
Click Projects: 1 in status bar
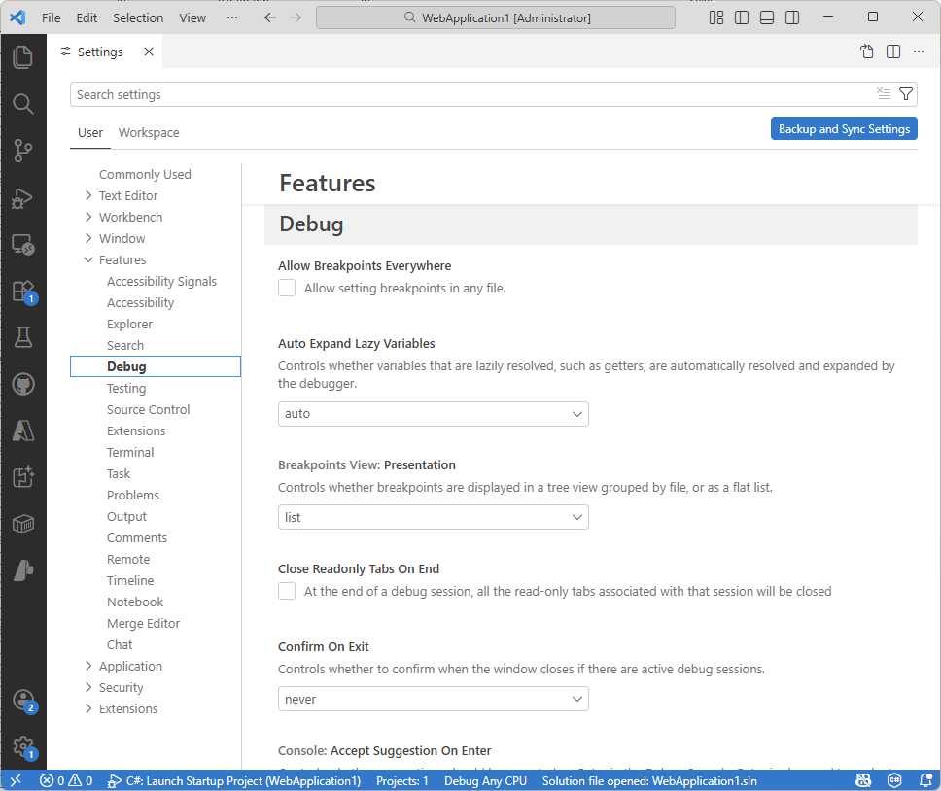point(402,781)
